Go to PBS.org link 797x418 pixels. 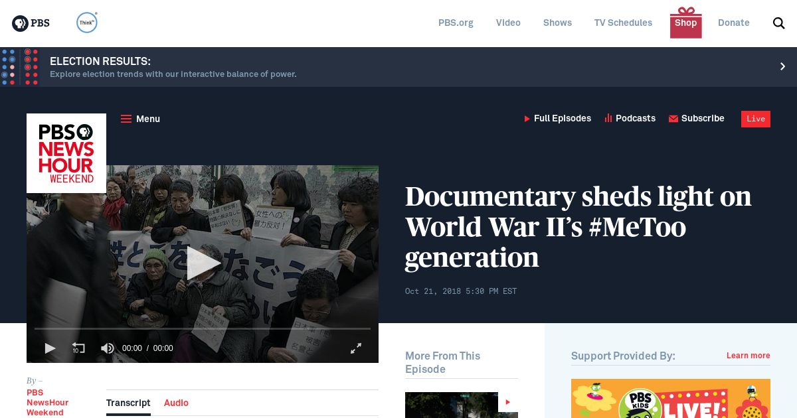(456, 23)
